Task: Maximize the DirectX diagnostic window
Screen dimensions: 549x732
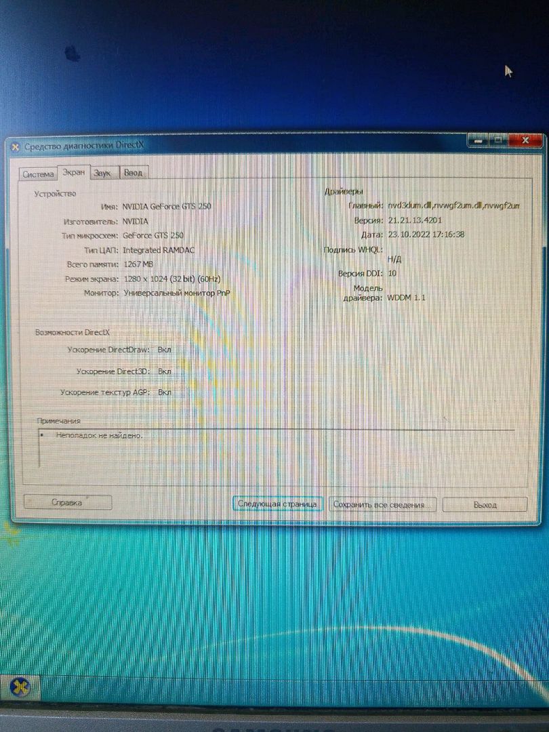Action: point(497,140)
